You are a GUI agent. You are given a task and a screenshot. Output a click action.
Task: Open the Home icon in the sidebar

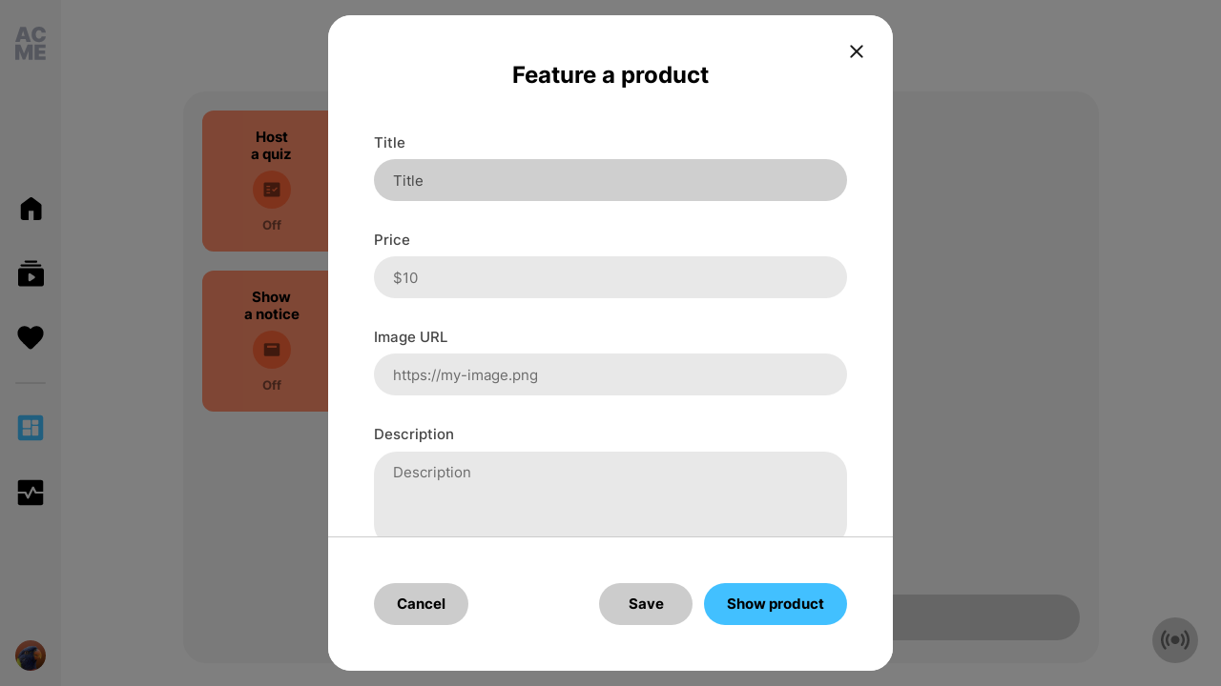31,209
